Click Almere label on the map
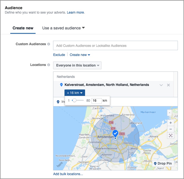The width and height of the screenshot is (184, 179). click(154, 137)
